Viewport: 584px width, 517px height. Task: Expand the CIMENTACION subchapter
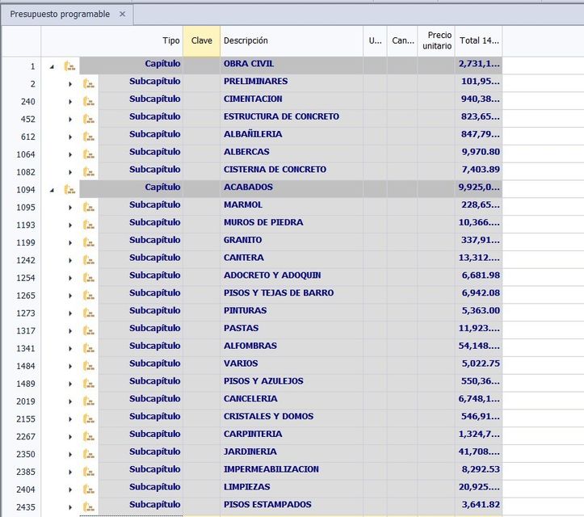tap(70, 100)
